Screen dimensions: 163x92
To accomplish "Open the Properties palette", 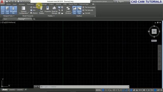I will pos(48,9).
